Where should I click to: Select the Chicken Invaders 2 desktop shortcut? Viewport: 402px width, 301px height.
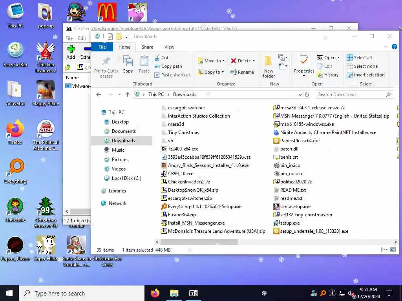coord(46,57)
